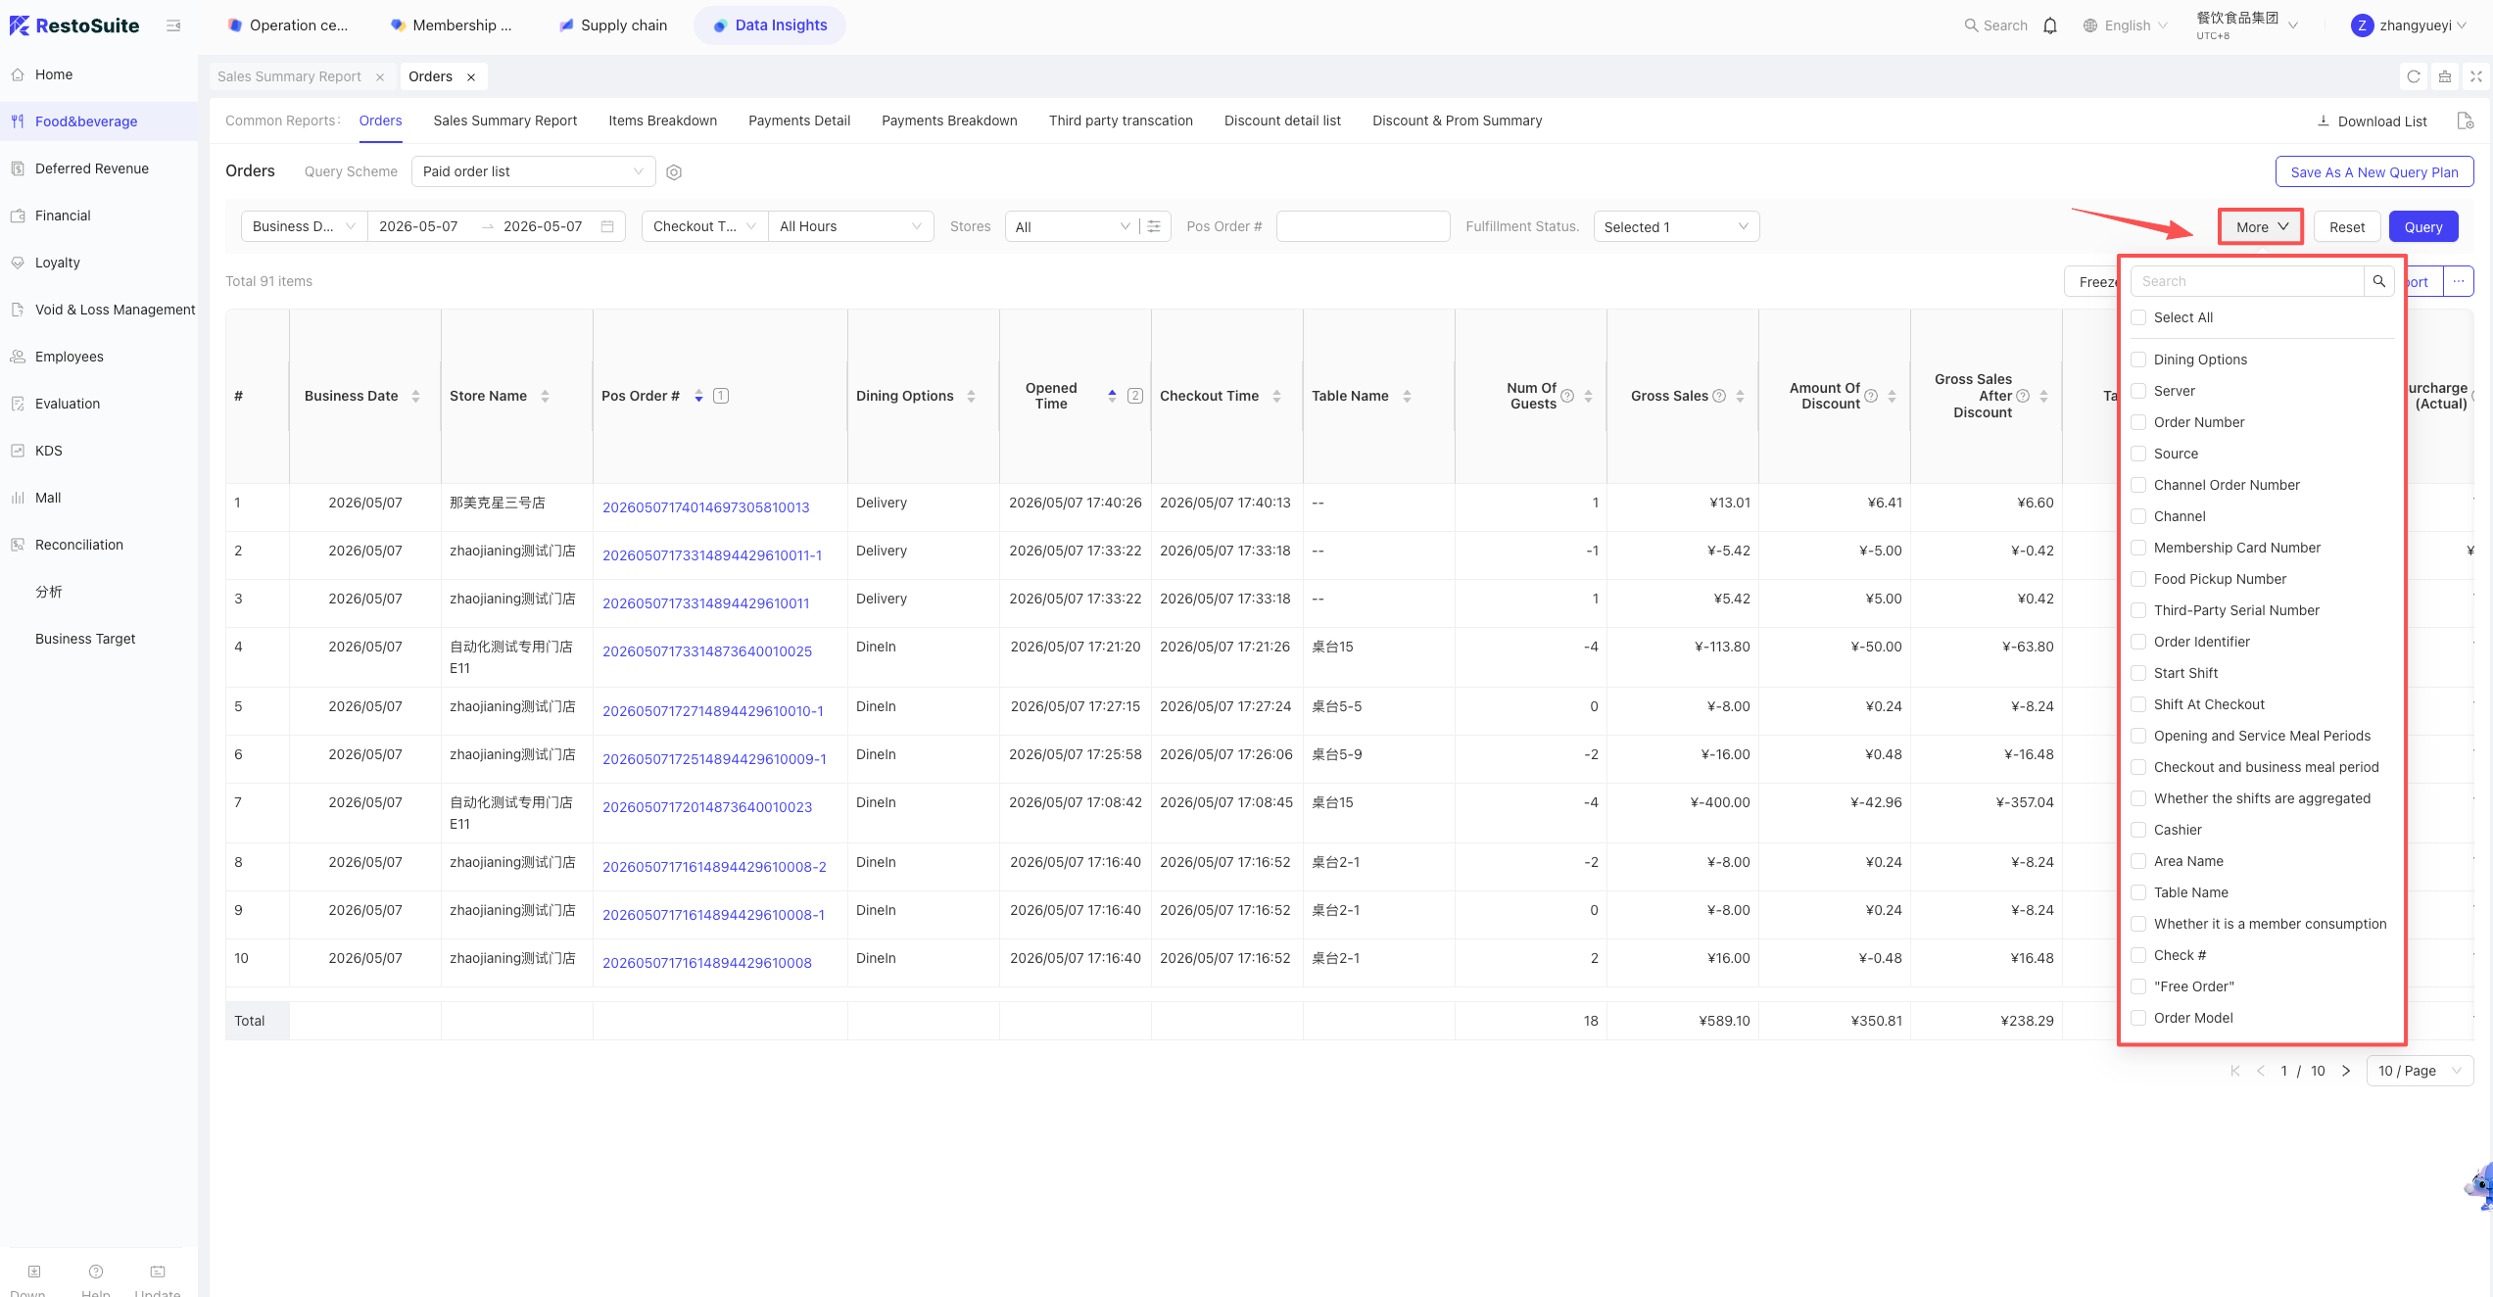Click the blue Query button
Image resolution: width=2493 pixels, height=1297 pixels.
2423,226
